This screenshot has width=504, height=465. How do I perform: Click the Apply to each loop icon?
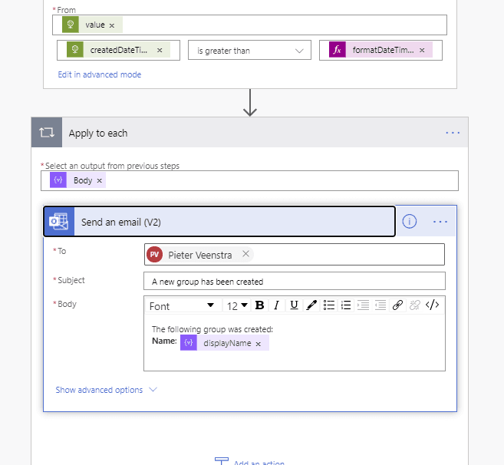(47, 133)
